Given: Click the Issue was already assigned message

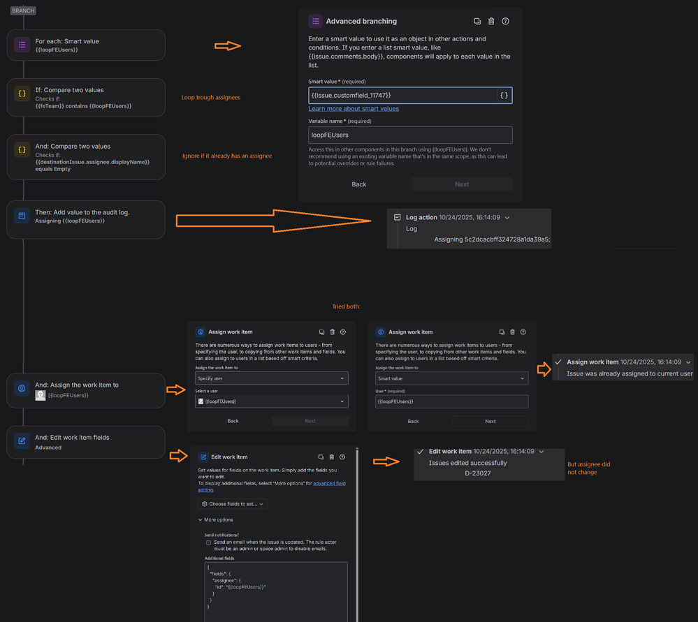Looking at the screenshot, I should pyautogui.click(x=630, y=373).
